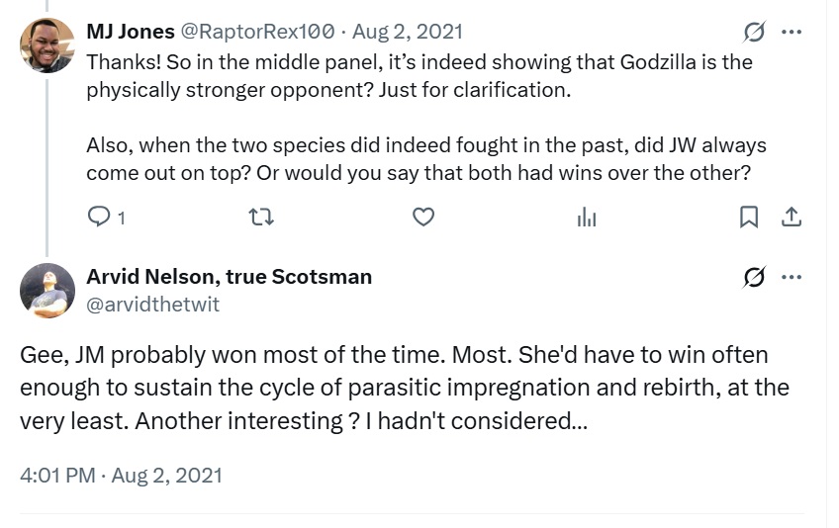Reply to MJ Jones's tweet
The width and height of the screenshot is (839, 528).
[x=100, y=217]
